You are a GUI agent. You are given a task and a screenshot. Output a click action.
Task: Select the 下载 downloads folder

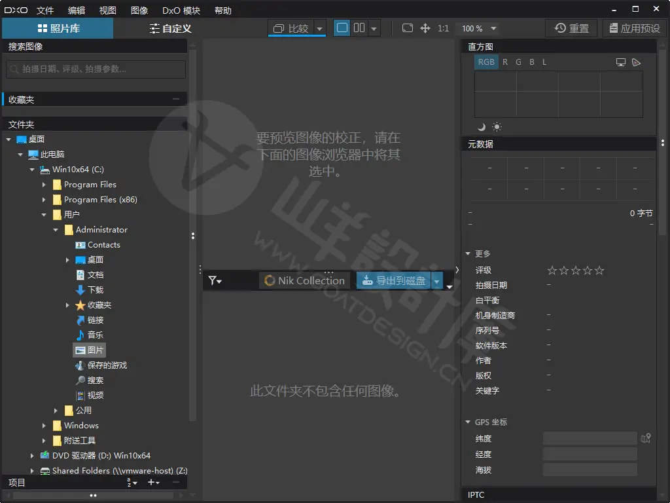[x=90, y=290]
